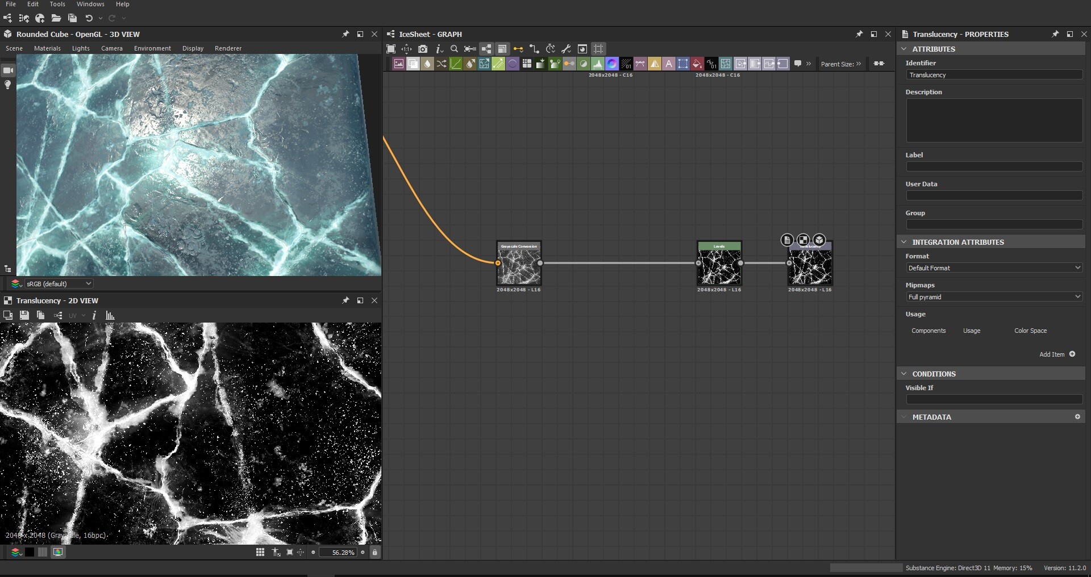Image resolution: width=1091 pixels, height=577 pixels.
Task: Click the light bulb icon in 3D view
Action: [8, 85]
